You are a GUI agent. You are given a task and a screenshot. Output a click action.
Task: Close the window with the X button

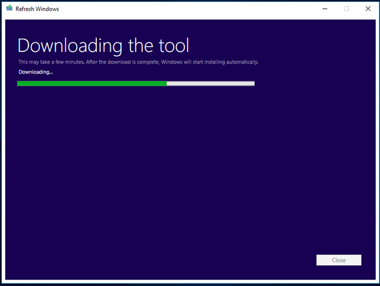[368, 9]
